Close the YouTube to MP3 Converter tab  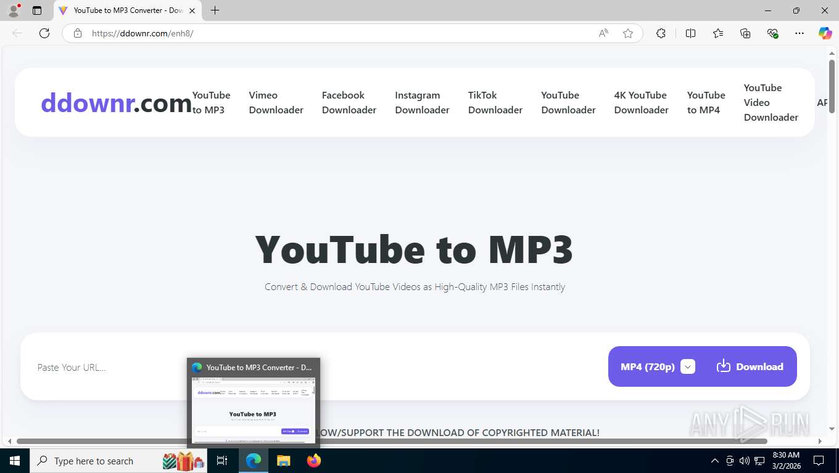point(192,10)
